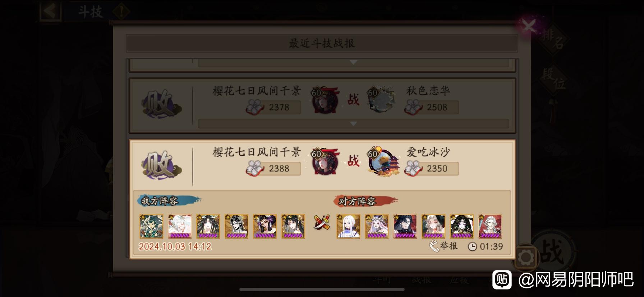The image size is (644, 297).
Task: Select the last shikigami in 对方阵容
Action: pyautogui.click(x=490, y=226)
